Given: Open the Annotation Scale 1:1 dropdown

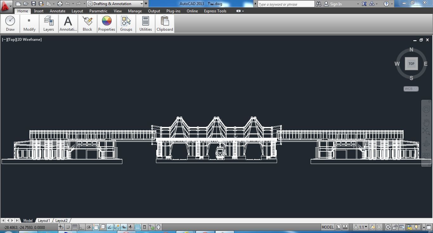Looking at the screenshot, I should pyautogui.click(x=360, y=227).
